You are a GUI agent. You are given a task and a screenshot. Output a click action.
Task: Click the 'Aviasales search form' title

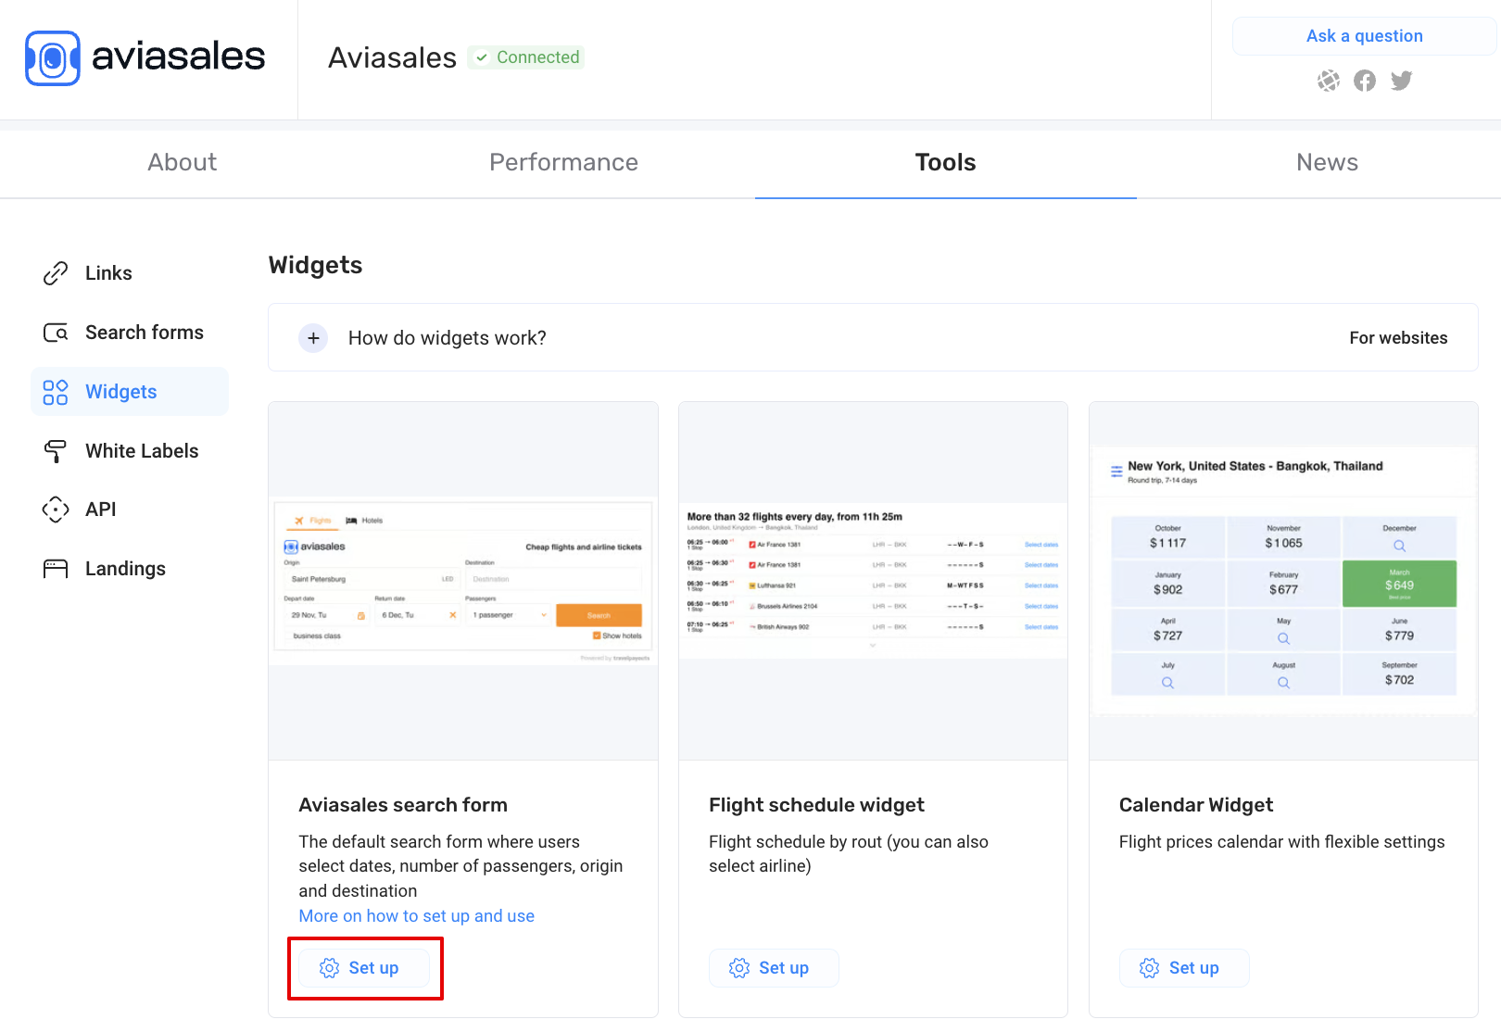pos(403,805)
